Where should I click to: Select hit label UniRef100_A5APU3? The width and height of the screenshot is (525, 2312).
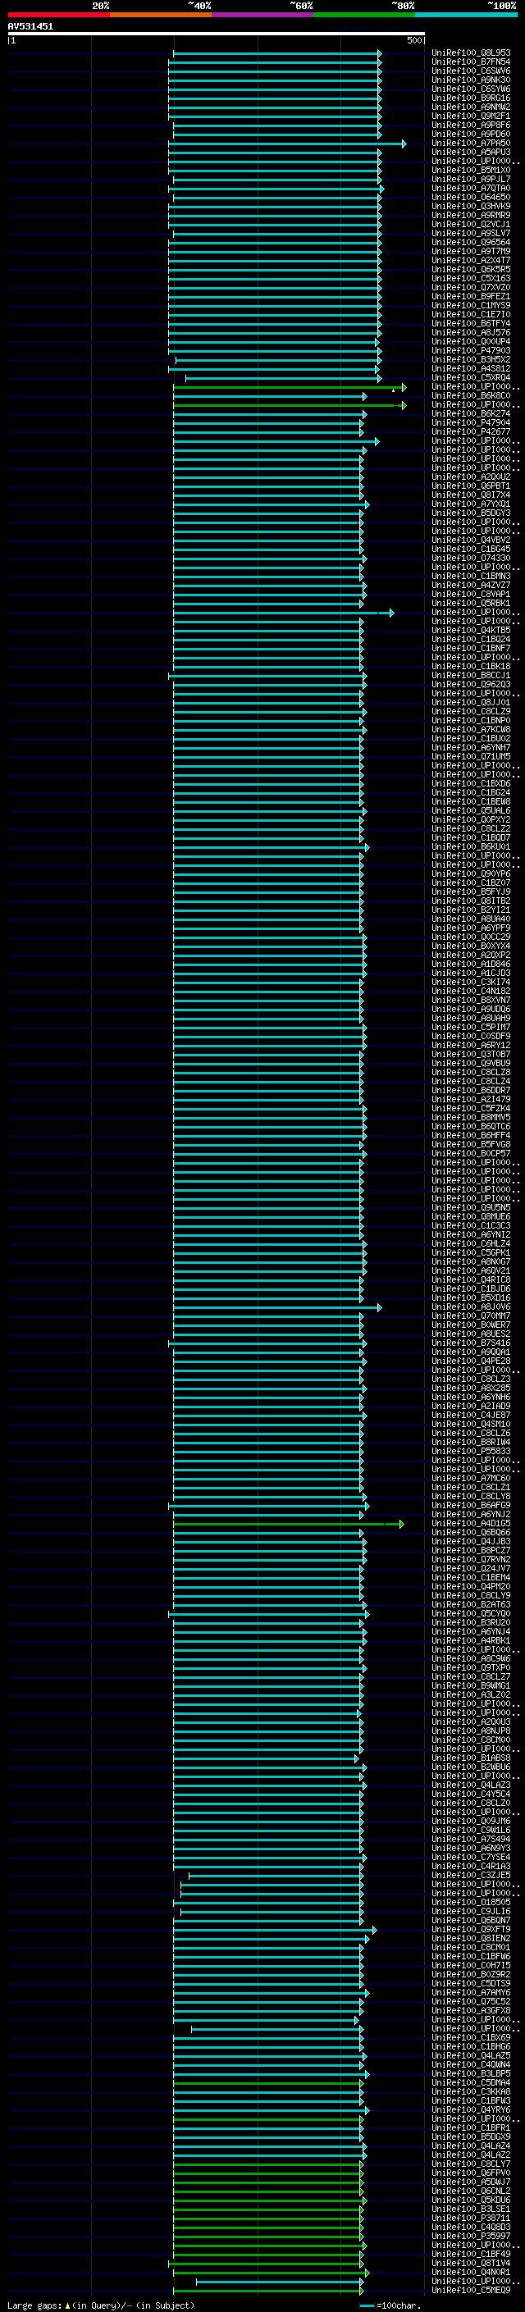click(x=471, y=153)
